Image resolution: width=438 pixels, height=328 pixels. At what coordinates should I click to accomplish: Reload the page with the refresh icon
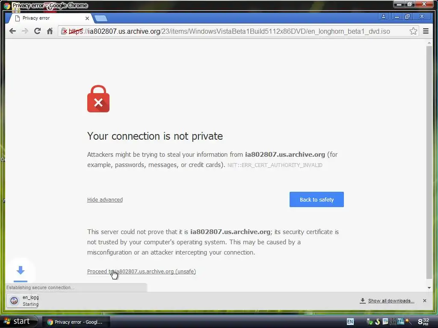point(38,31)
